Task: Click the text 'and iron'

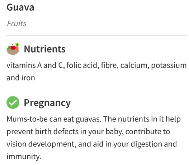Action: coord(21,78)
